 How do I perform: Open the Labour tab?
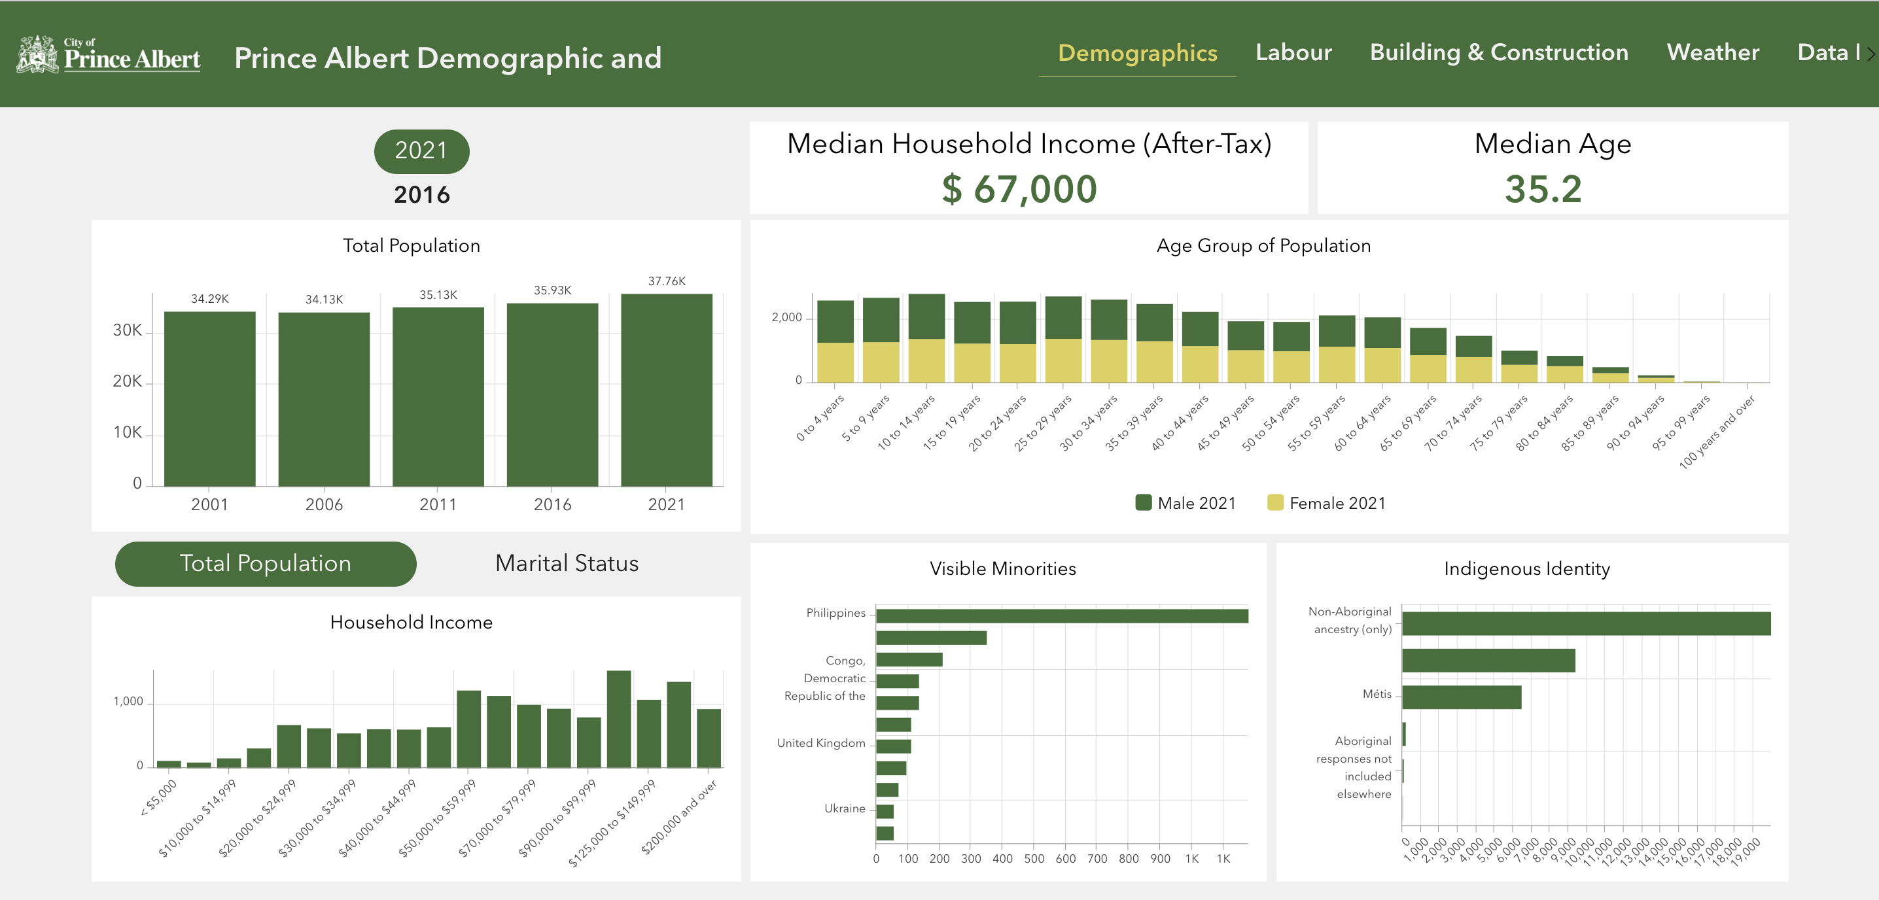tap(1293, 52)
